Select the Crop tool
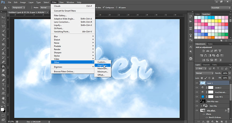This screenshot has height=123, width=232. point(3,35)
